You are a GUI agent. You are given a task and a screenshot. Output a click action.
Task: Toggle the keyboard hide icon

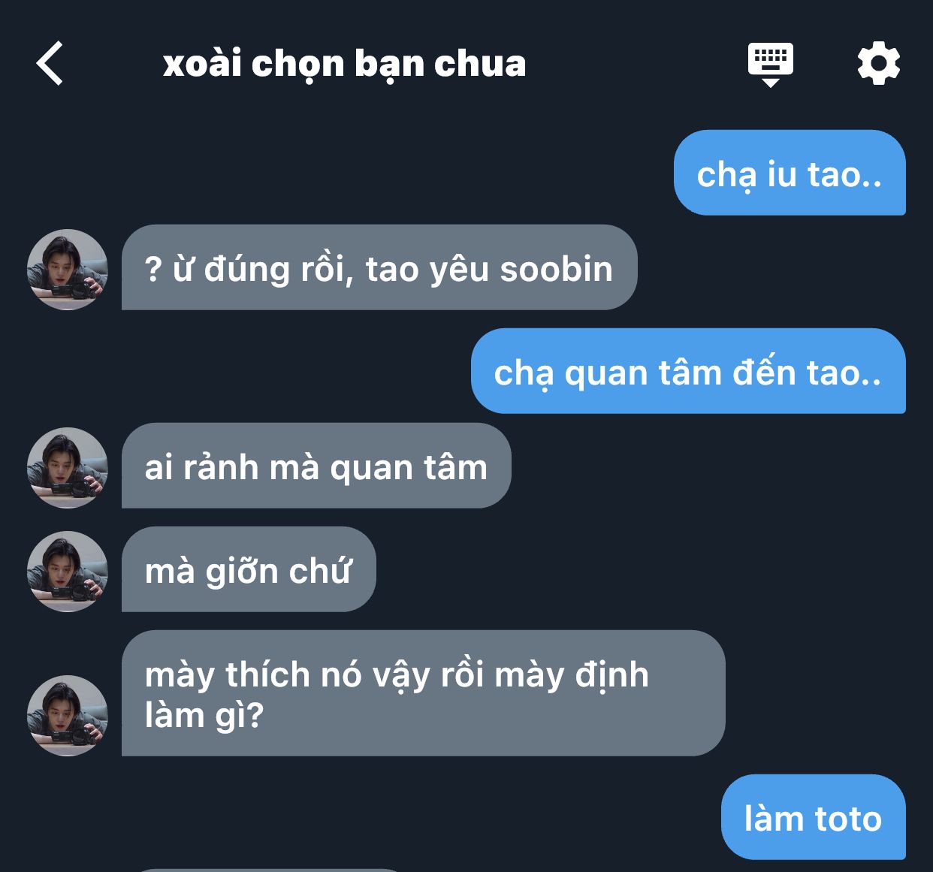pyautogui.click(x=771, y=65)
